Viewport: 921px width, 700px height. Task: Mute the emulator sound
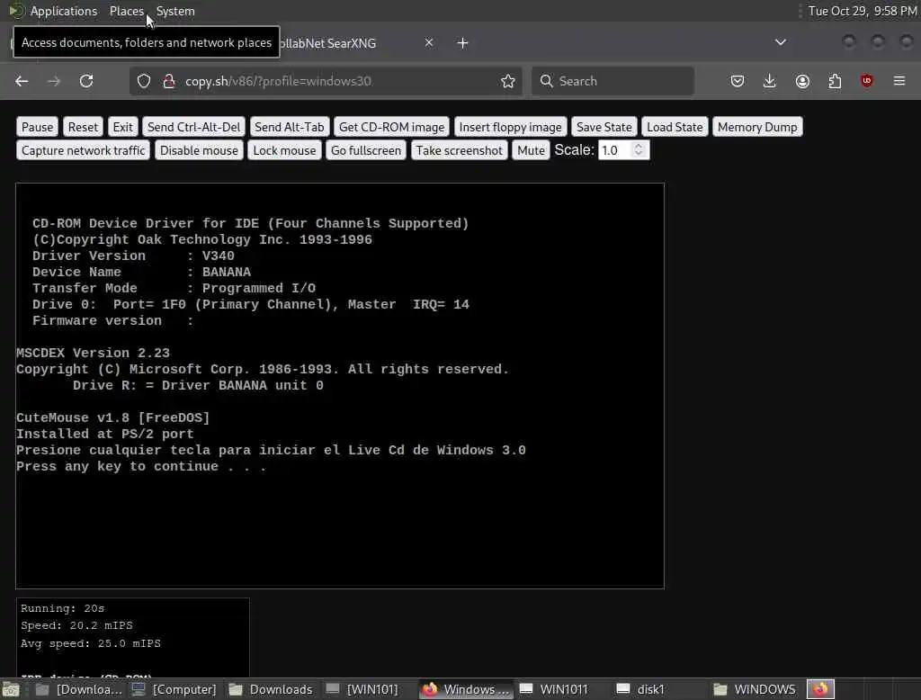point(531,150)
